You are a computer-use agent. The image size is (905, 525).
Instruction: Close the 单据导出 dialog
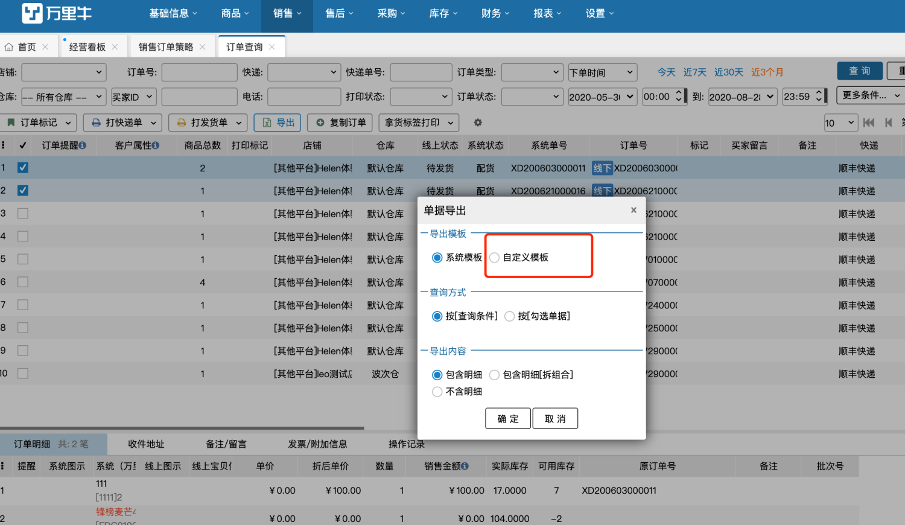point(634,210)
